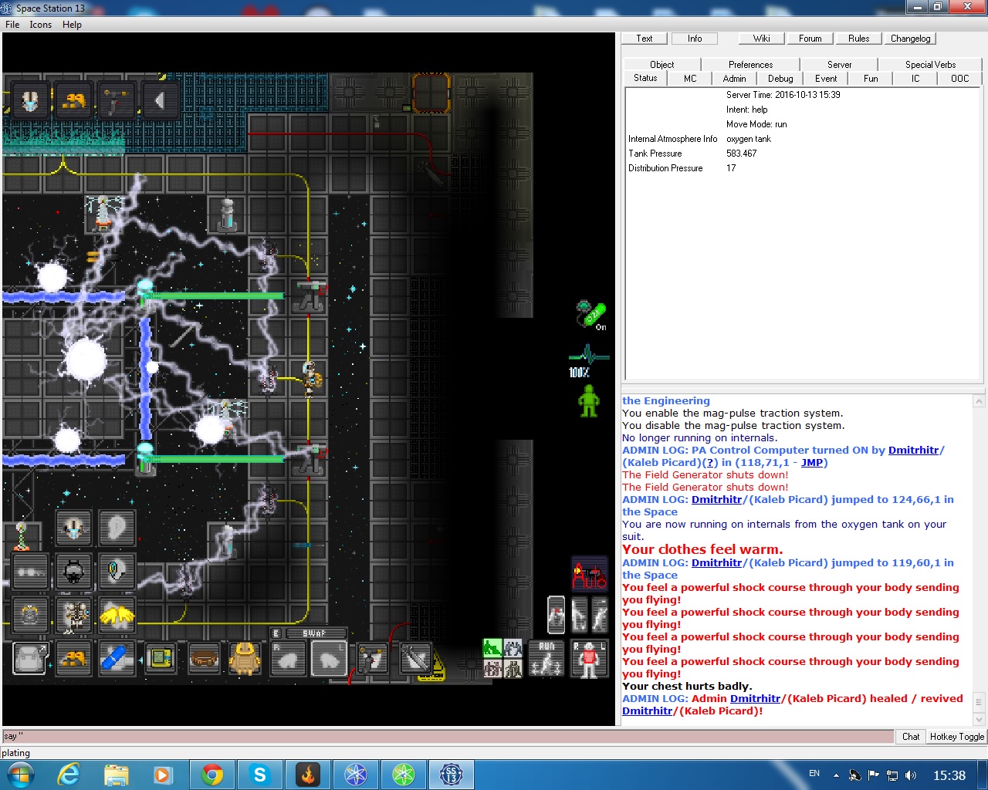The height and width of the screenshot is (790, 988).
Task: Toggle the Run movement mode button
Action: (546, 659)
